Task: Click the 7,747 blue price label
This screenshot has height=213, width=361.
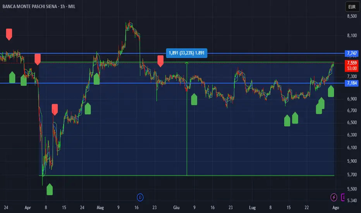Action: tap(352, 53)
